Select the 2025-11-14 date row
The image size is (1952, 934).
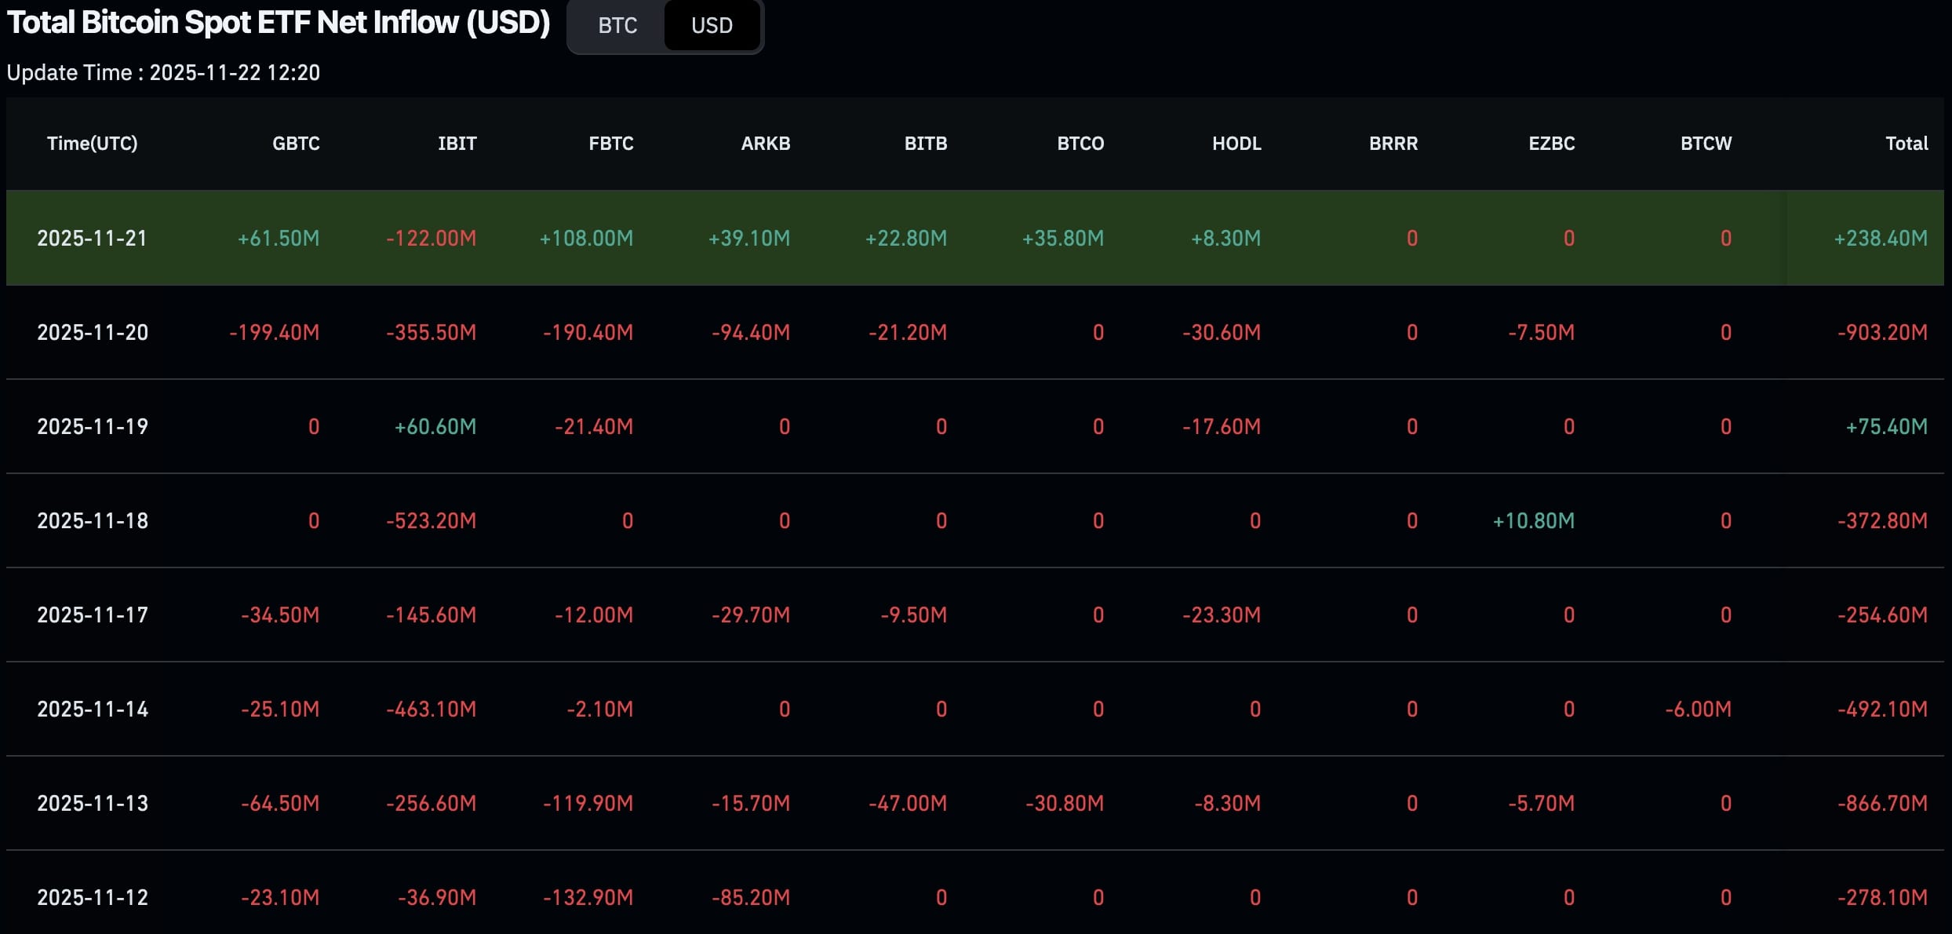tap(975, 709)
